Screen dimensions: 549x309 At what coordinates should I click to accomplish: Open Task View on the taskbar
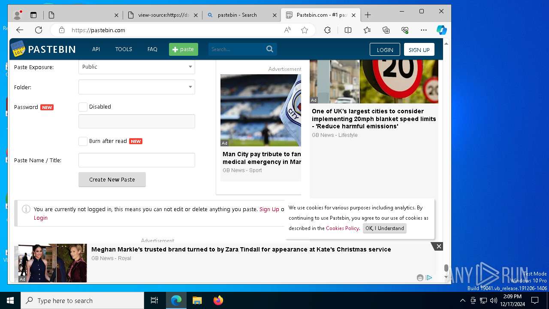point(154,300)
